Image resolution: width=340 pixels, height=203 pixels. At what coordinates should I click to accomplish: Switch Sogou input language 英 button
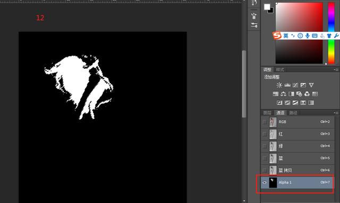tap(286, 36)
